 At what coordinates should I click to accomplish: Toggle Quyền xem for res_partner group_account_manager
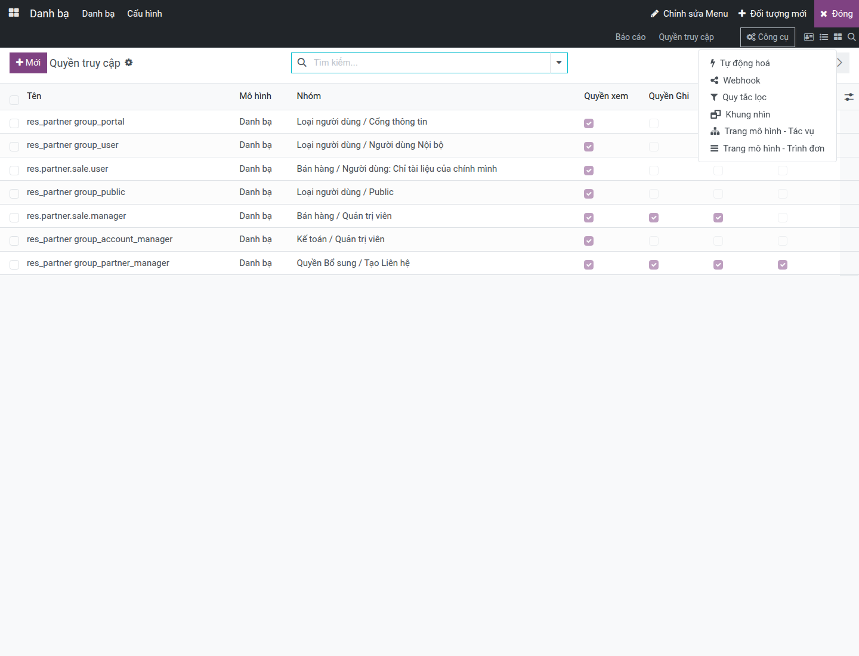tap(589, 241)
